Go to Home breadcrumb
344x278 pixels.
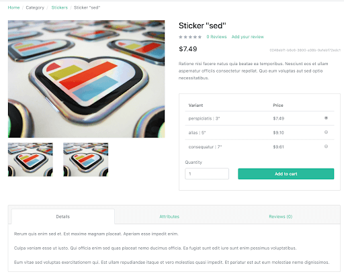pos(13,7)
